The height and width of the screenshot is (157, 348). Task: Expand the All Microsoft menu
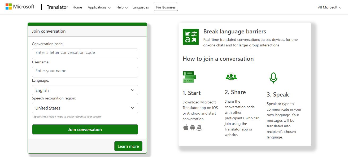point(329,7)
